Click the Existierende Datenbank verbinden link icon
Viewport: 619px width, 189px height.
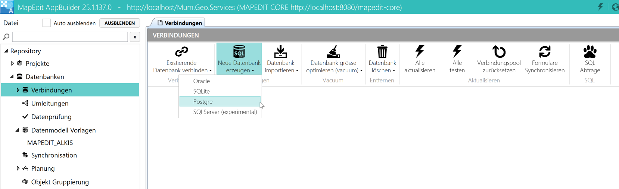pyautogui.click(x=181, y=52)
